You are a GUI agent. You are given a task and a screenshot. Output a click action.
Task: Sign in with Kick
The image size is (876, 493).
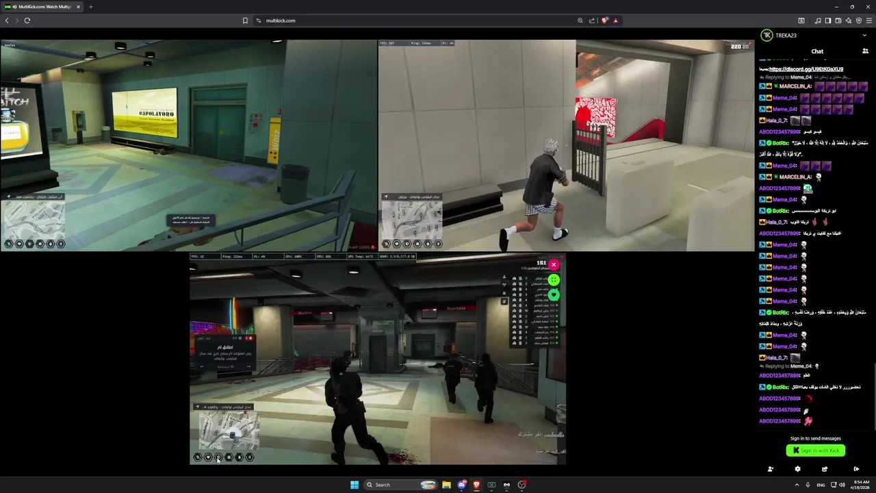(x=816, y=451)
